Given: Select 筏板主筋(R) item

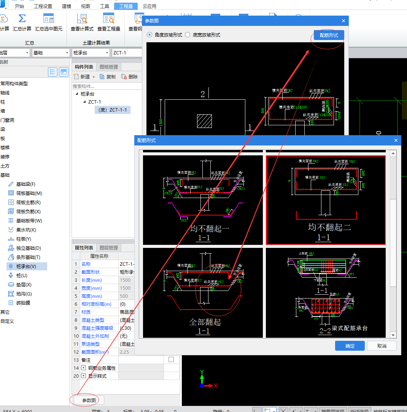Looking at the screenshot, I should click(29, 202).
